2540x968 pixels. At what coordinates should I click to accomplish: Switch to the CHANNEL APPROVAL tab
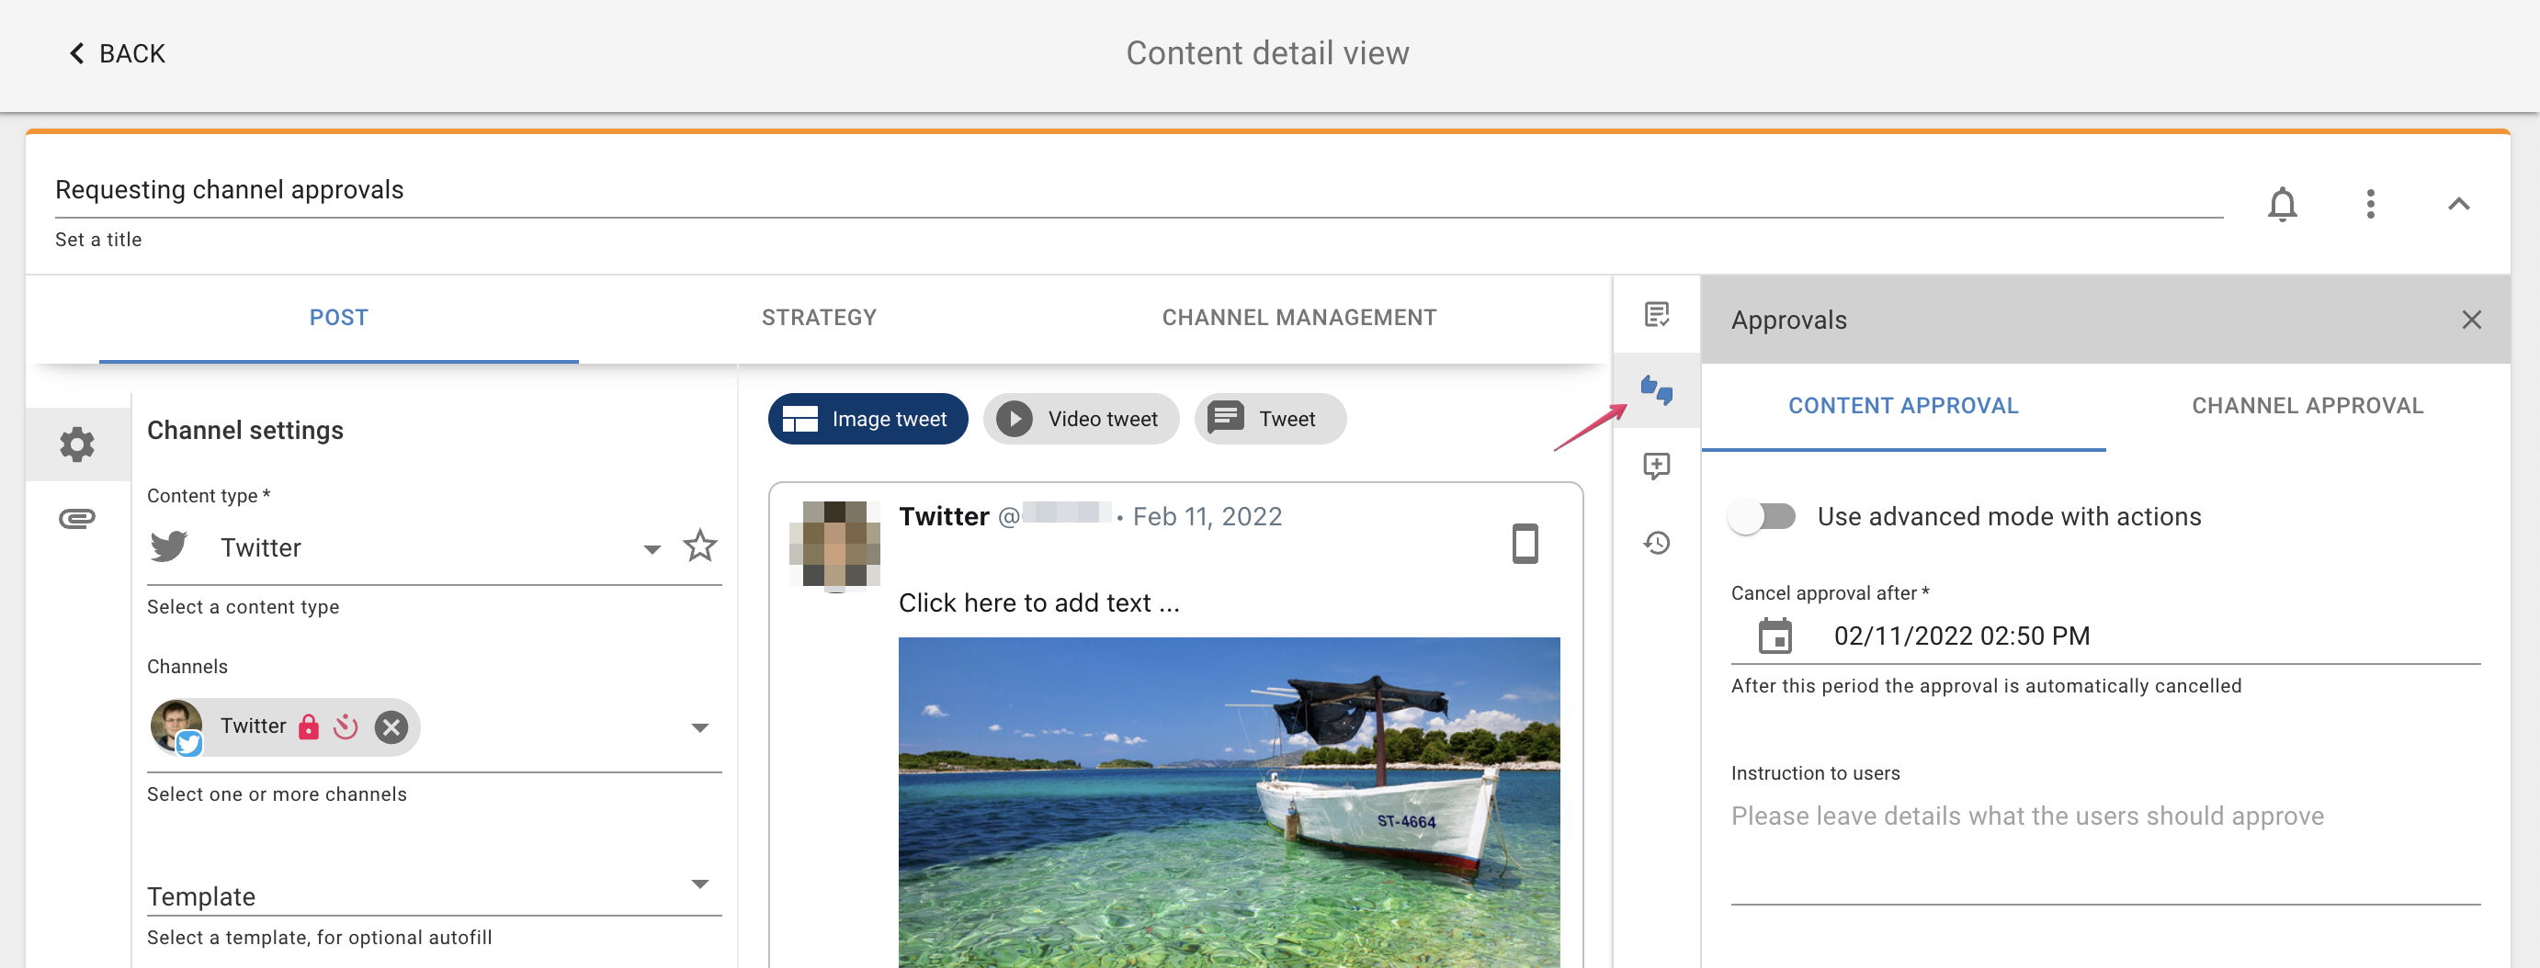pyautogui.click(x=2307, y=405)
